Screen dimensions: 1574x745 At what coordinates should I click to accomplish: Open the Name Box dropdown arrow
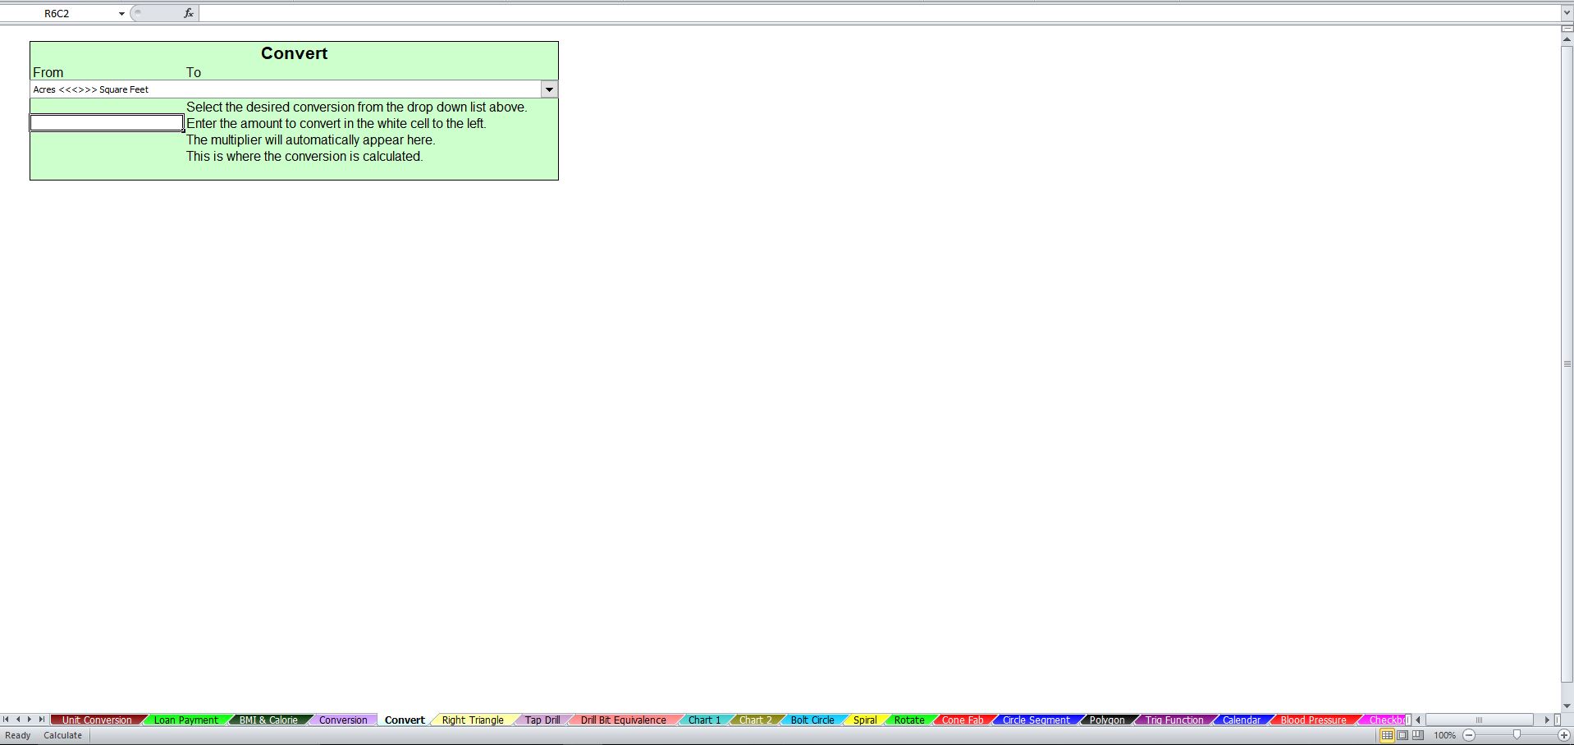coord(121,13)
